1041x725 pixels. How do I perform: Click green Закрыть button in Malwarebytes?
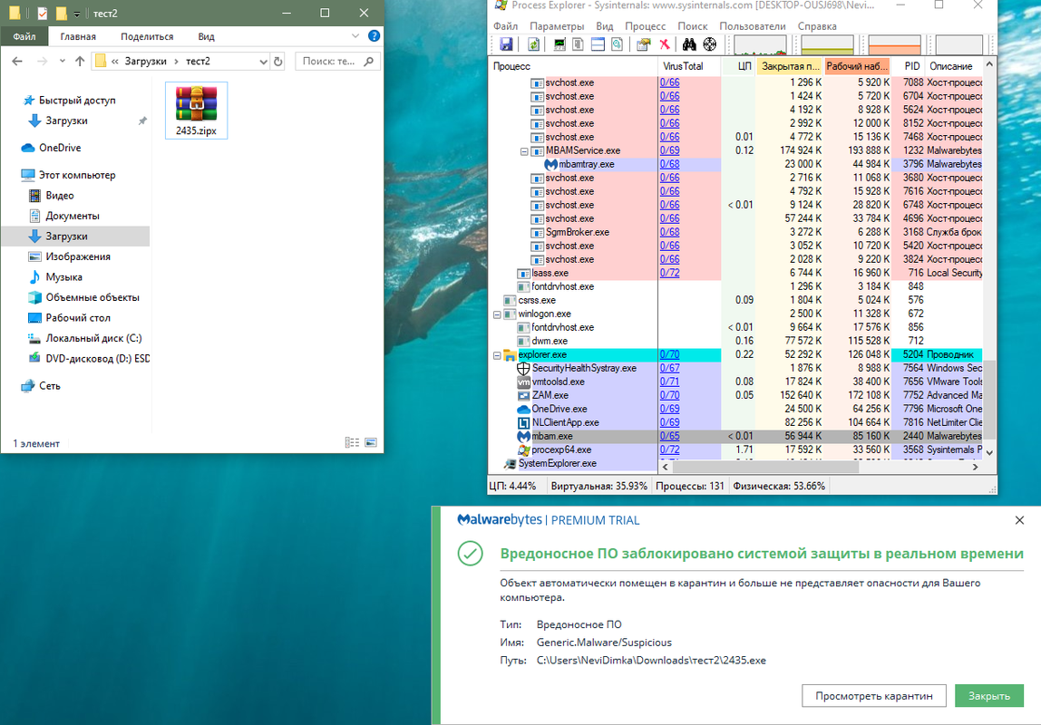989,696
